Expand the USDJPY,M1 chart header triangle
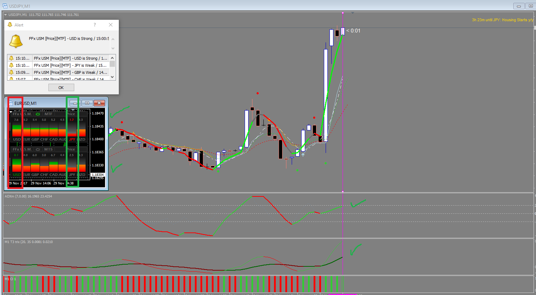The image size is (536, 295). coord(5,15)
